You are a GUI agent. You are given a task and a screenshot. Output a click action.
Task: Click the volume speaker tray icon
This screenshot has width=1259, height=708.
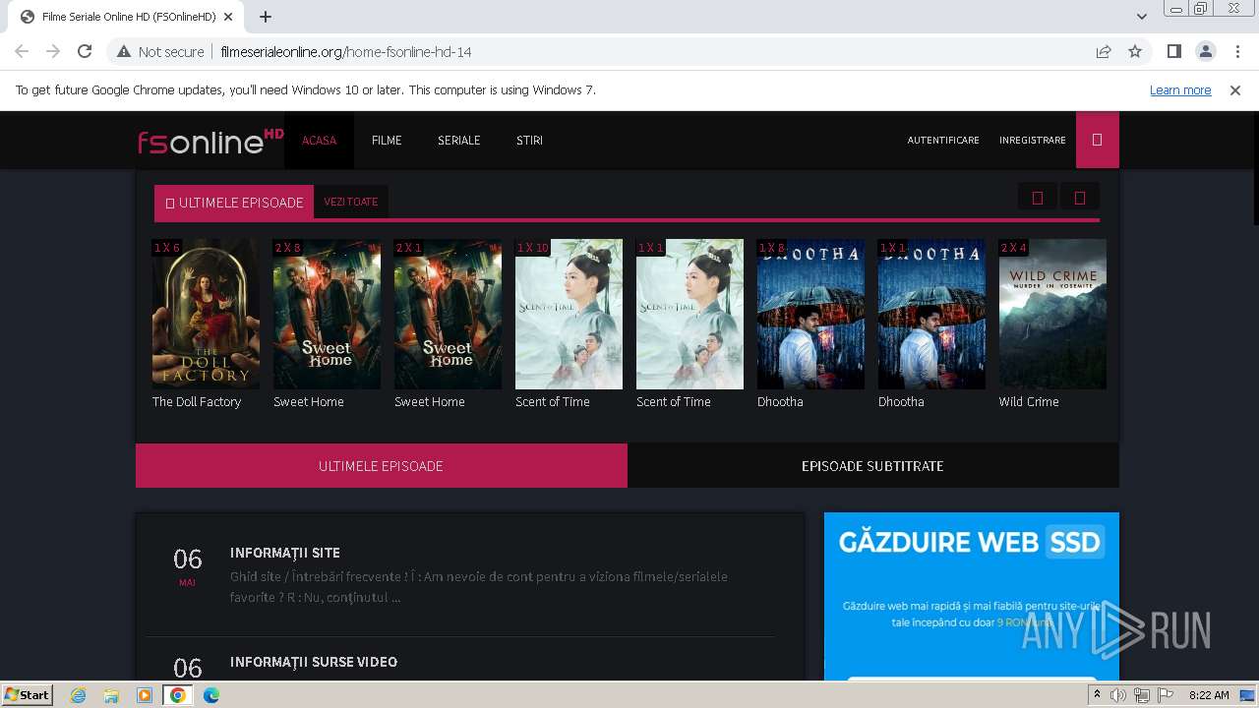(x=1118, y=695)
